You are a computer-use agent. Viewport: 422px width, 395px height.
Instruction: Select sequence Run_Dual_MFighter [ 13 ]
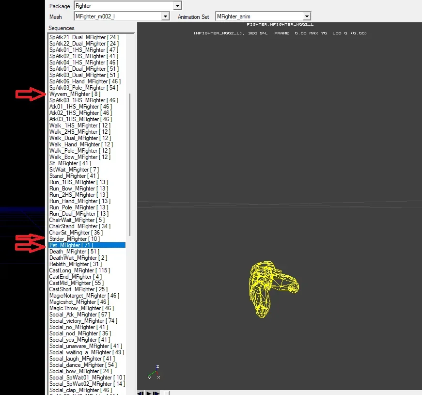point(79,214)
